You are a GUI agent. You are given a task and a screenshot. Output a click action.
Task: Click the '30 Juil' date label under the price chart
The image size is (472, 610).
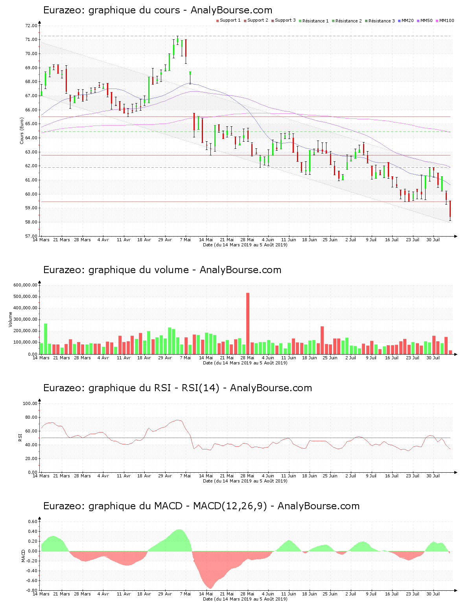433,240
